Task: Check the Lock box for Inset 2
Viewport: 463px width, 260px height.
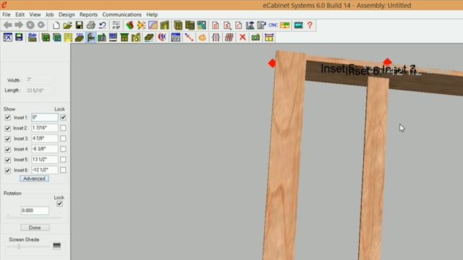Action: pos(63,128)
